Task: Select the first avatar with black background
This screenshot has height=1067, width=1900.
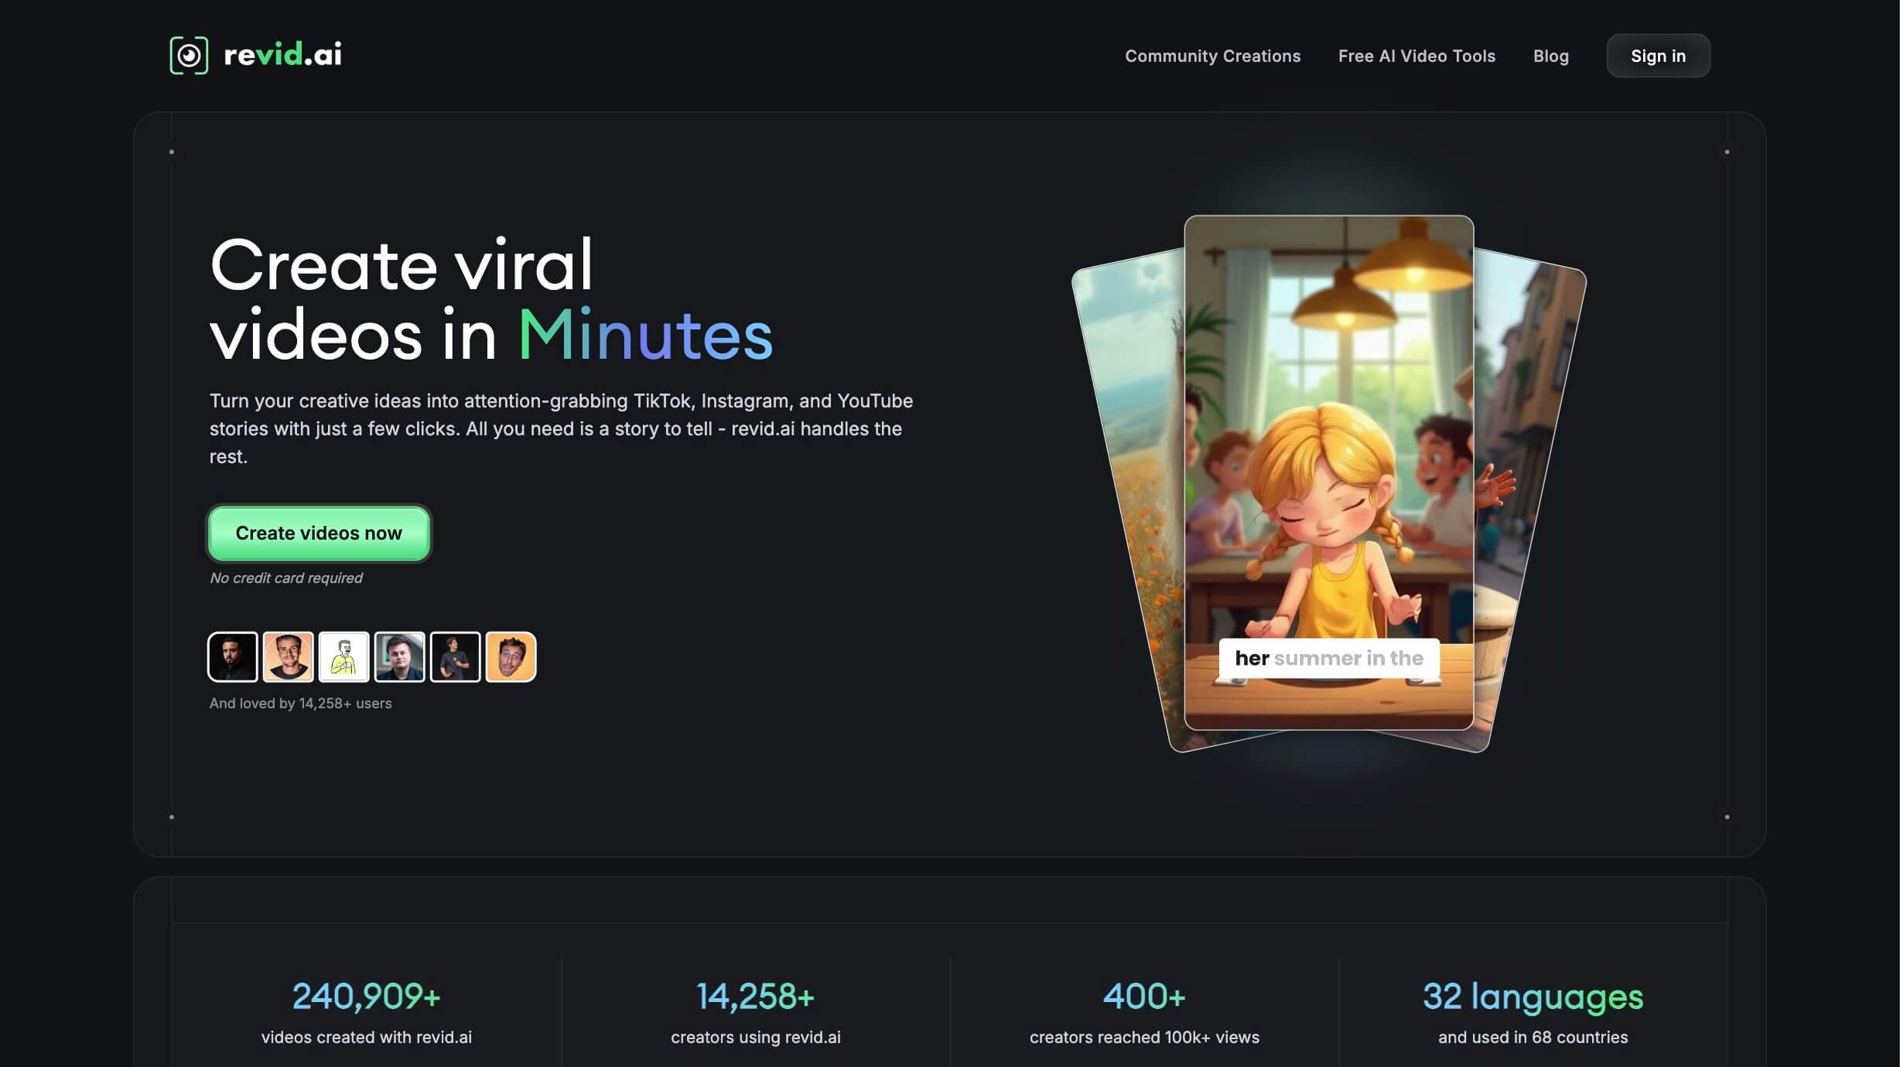Action: click(x=233, y=657)
